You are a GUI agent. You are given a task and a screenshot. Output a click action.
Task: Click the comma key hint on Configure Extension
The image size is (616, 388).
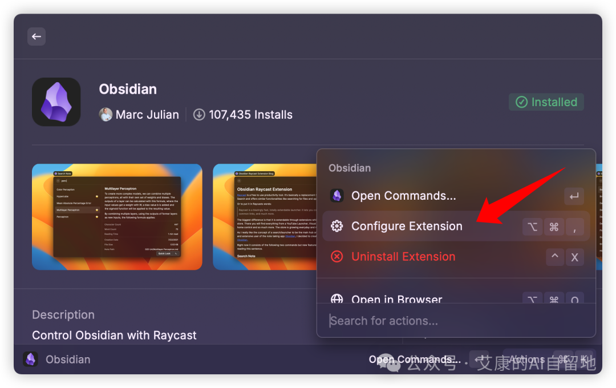click(x=575, y=227)
